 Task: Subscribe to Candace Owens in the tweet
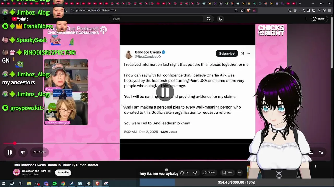pos(227,54)
